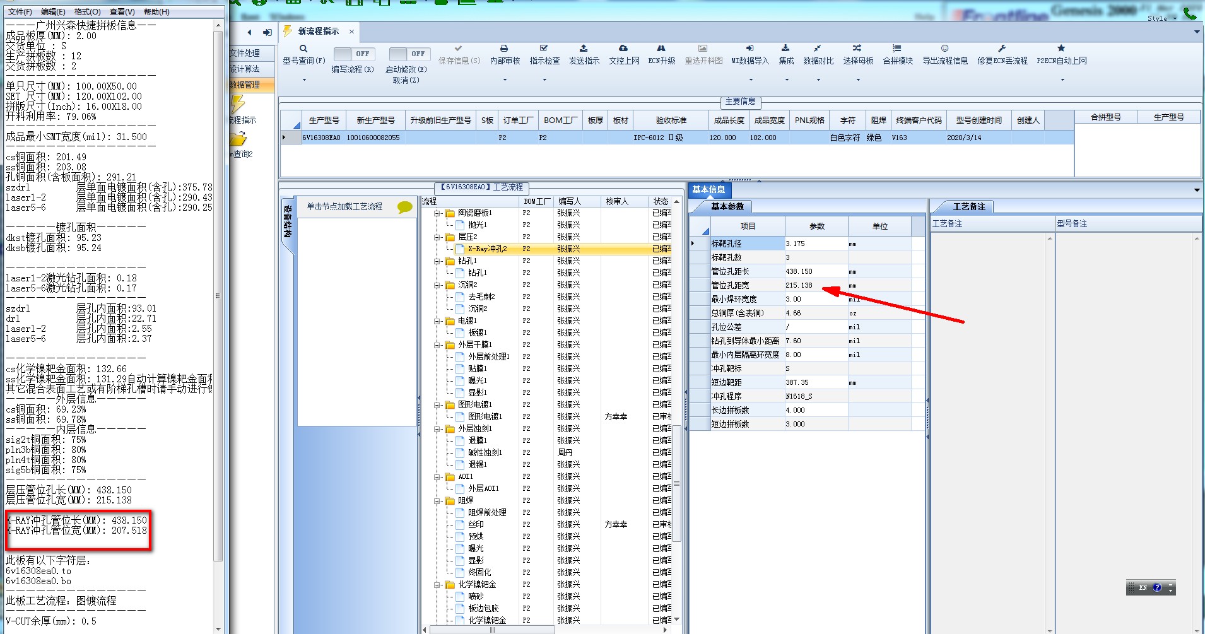Click the folder icon above m查询2
The width and height of the screenshot is (1205, 634).
pyautogui.click(x=238, y=139)
